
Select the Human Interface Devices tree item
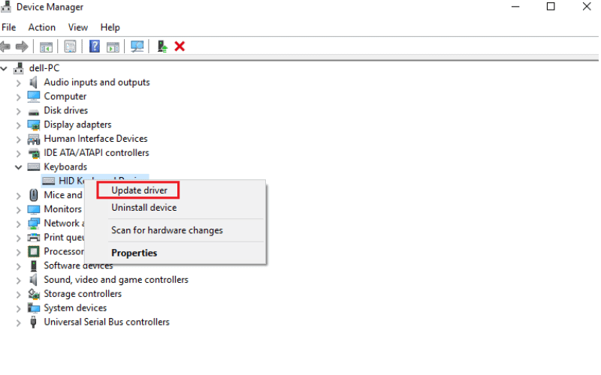(95, 139)
